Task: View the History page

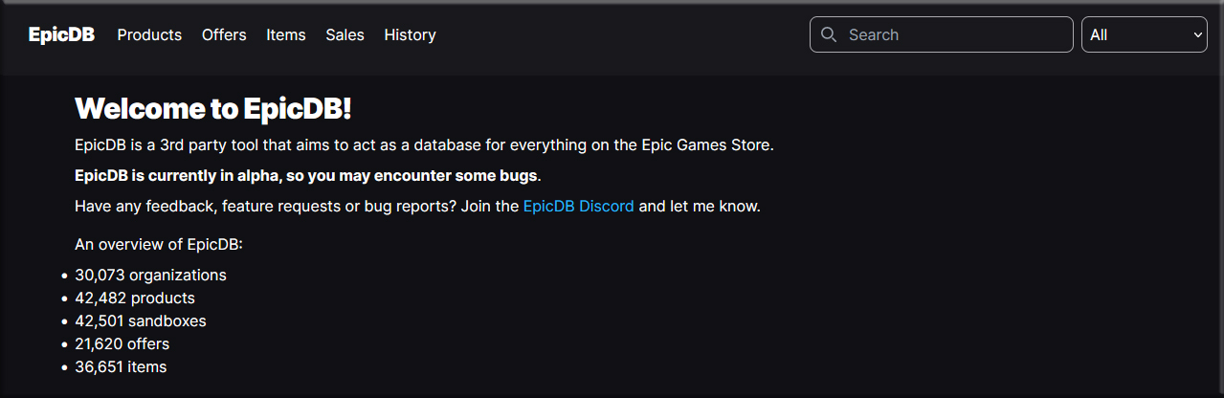Action: point(410,34)
